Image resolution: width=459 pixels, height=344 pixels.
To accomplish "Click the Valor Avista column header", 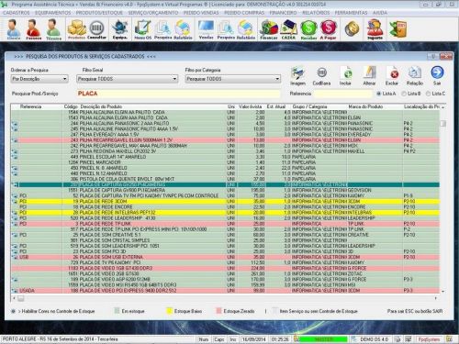I will tap(250, 106).
